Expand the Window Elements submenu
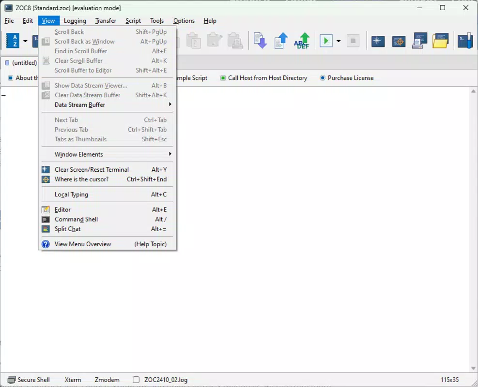This screenshot has height=387, width=478. (x=107, y=154)
